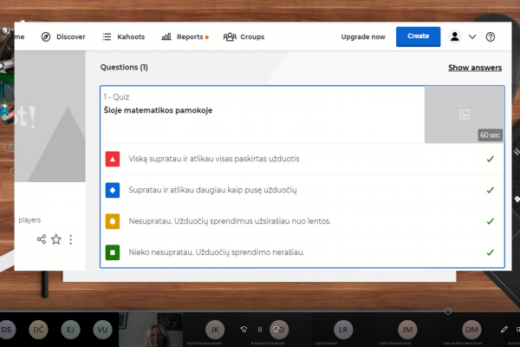
Task: Click the pencil annotate icon in the bottom bar
Action: coord(504,330)
